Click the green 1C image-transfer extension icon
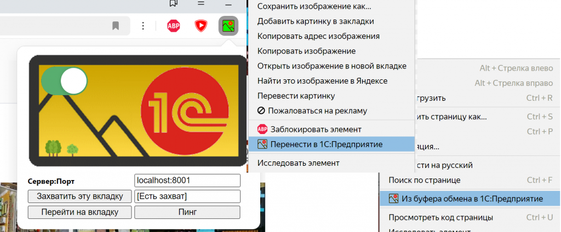This screenshot has width=561, height=232. click(x=228, y=26)
